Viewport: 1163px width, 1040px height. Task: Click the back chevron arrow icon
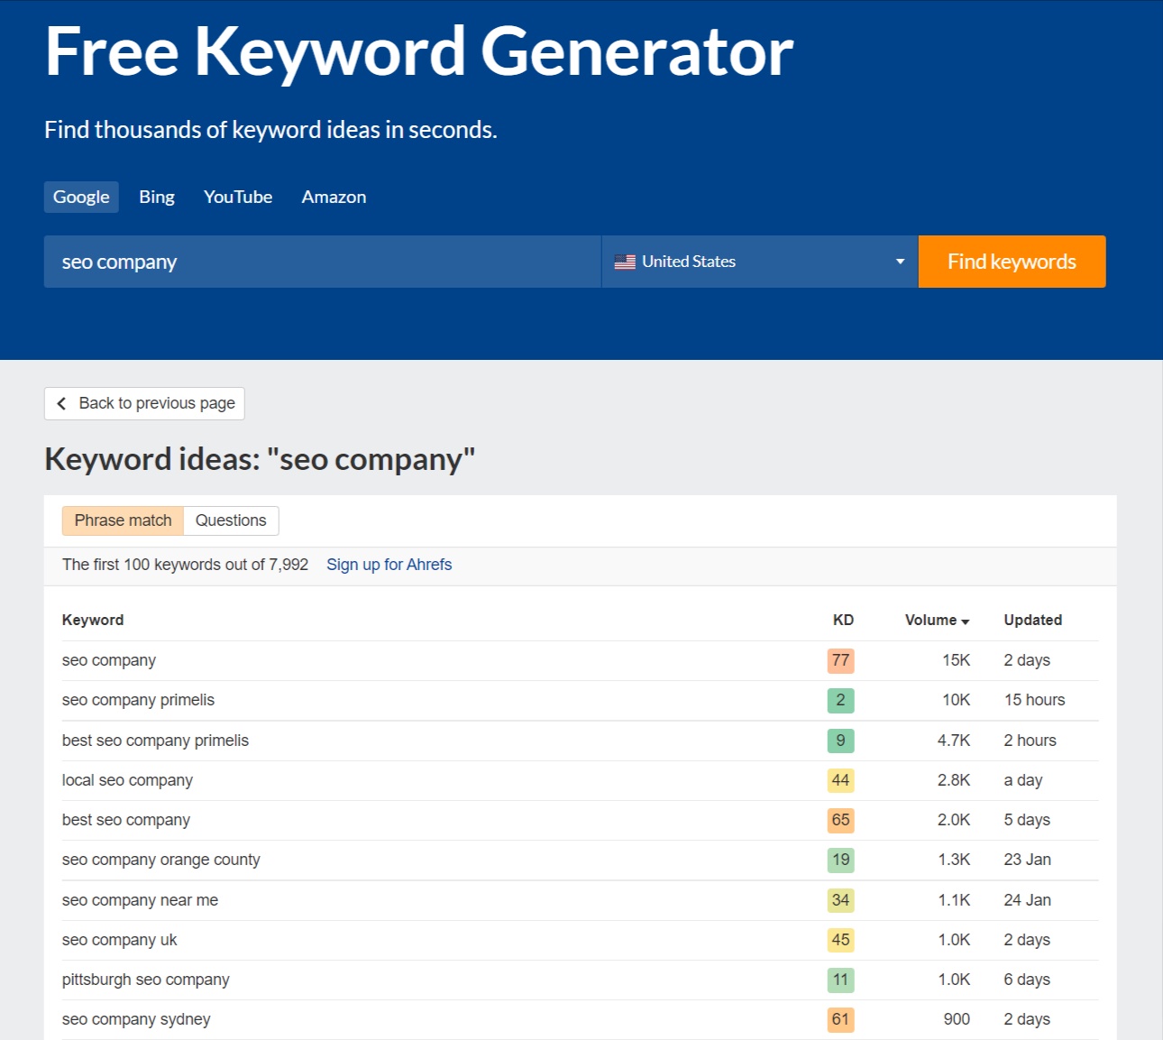point(61,403)
